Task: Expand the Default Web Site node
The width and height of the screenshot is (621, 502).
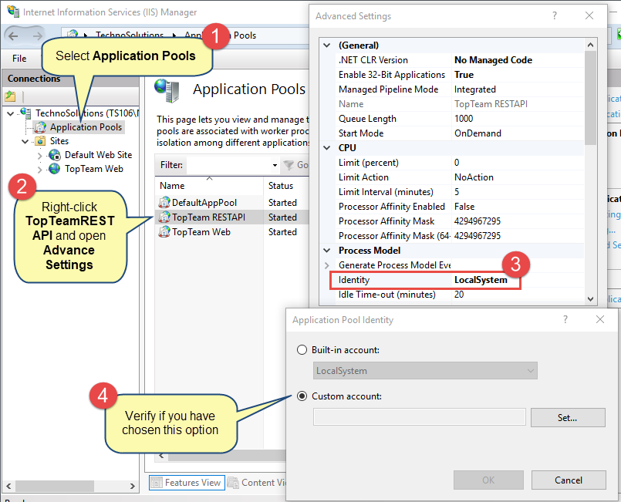Action: [x=39, y=156]
